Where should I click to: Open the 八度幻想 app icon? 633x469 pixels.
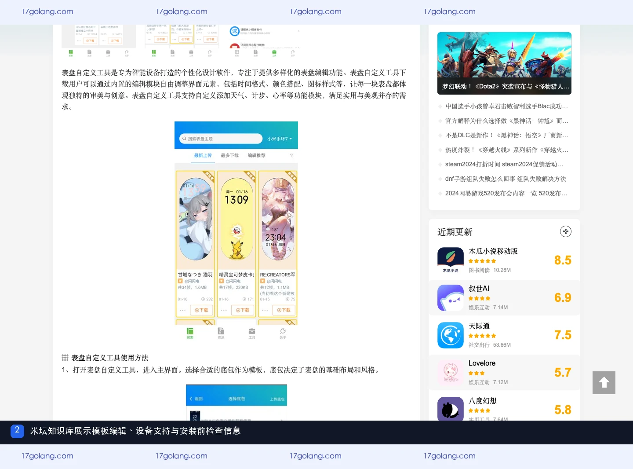[x=451, y=409]
